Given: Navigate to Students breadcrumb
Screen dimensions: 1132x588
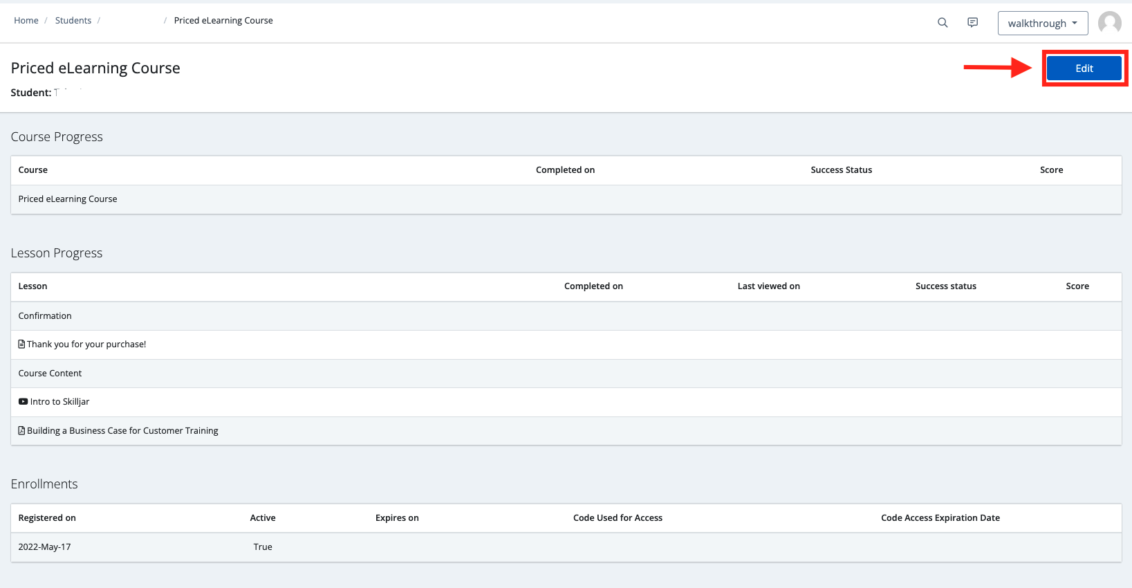Looking at the screenshot, I should point(73,21).
